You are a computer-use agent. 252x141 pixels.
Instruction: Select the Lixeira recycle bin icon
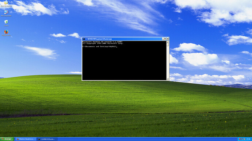6,23
